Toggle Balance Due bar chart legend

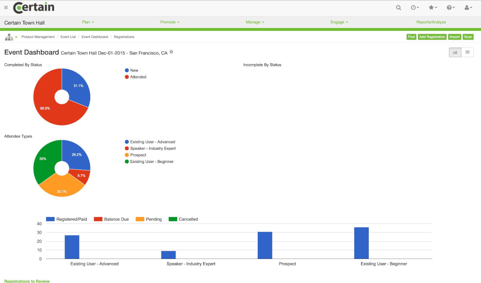(111, 219)
